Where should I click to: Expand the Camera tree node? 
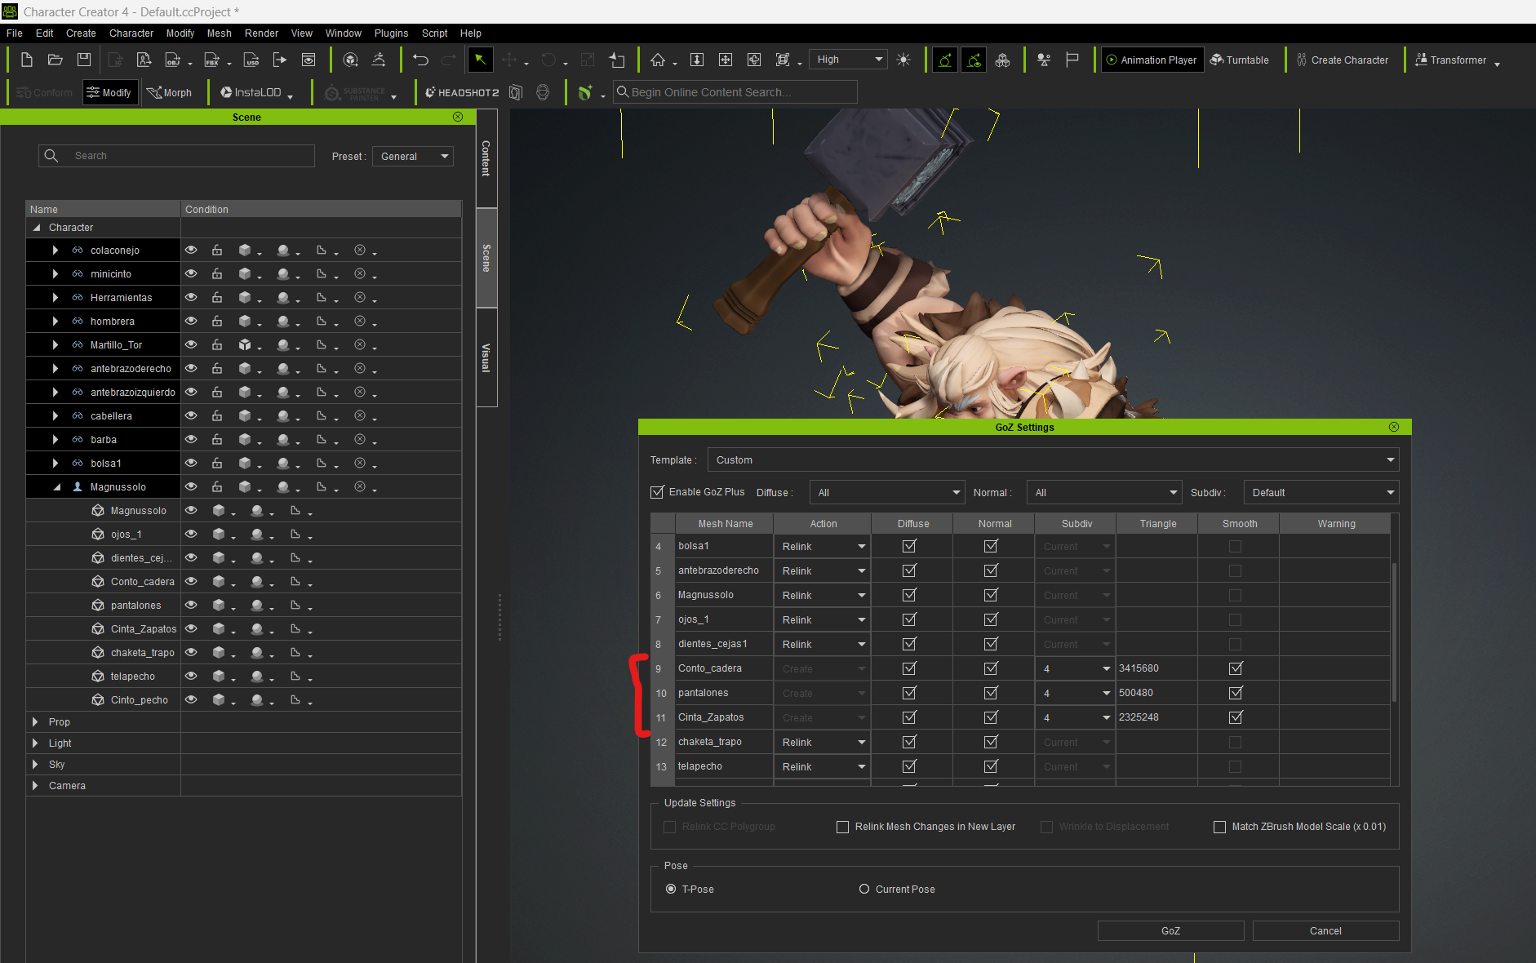[35, 785]
